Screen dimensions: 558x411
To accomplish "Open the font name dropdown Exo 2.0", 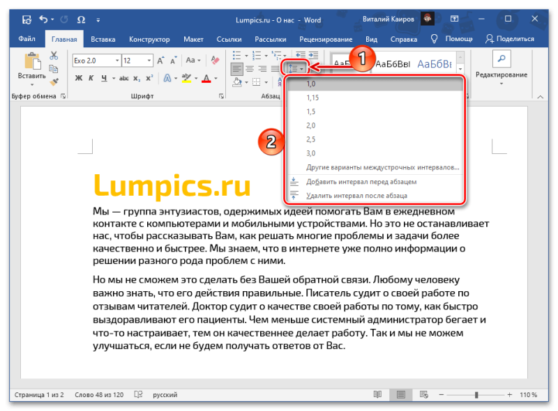I will click(117, 61).
